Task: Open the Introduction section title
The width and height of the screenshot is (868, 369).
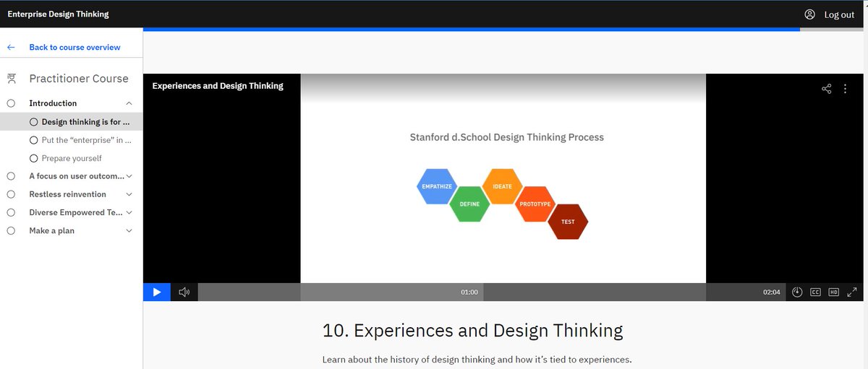Action: pos(53,103)
